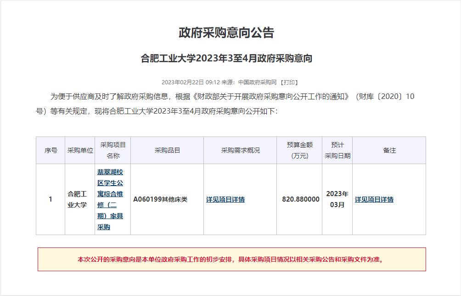Click the red disclaimer notice text
Image resolution: width=461 pixels, height=296 pixels.
232,260
